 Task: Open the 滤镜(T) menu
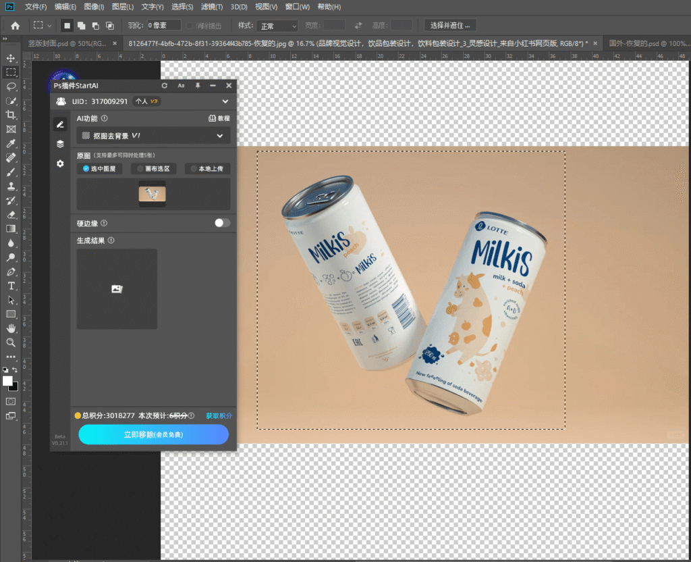coord(212,7)
